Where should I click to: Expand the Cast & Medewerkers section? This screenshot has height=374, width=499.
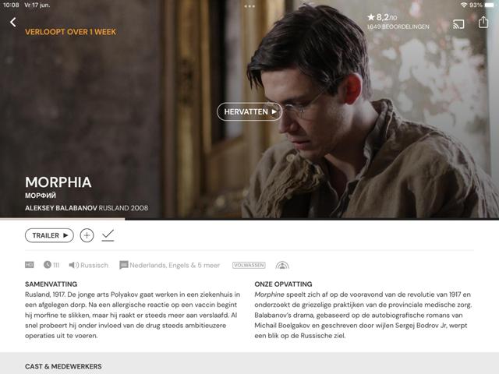tap(63, 366)
